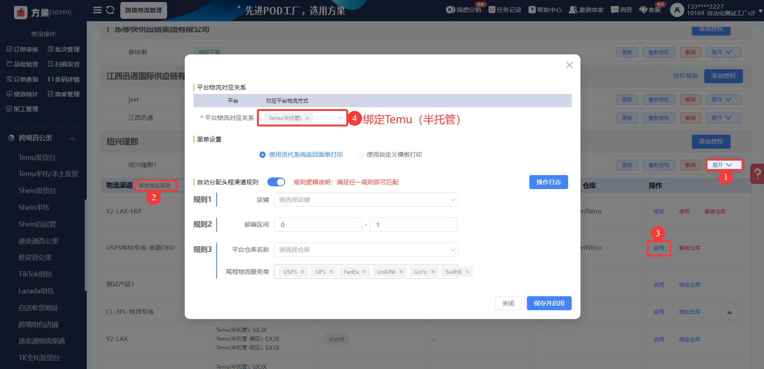Open the 授权帮助 link
The height and width of the screenshot is (369, 764).
685,76
